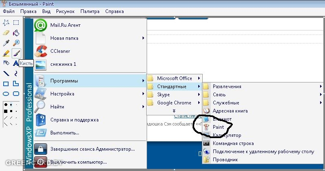
Task: Open the Рисунок menu
Action: coord(65,11)
